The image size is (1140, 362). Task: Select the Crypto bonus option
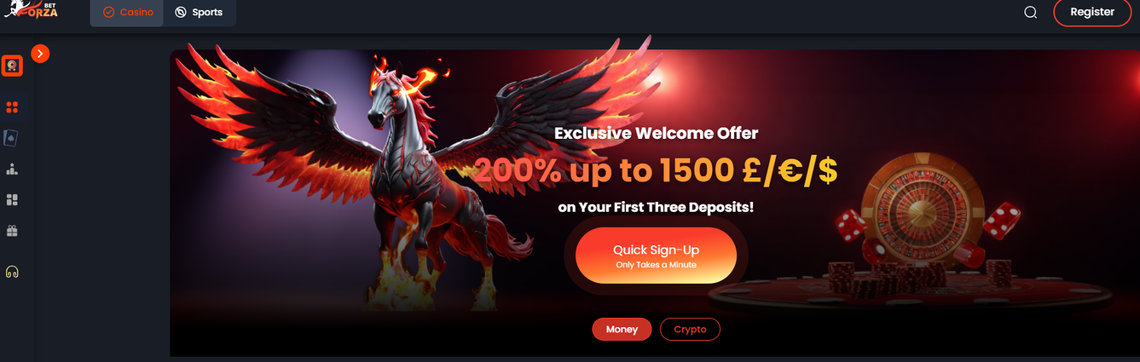[x=690, y=329]
